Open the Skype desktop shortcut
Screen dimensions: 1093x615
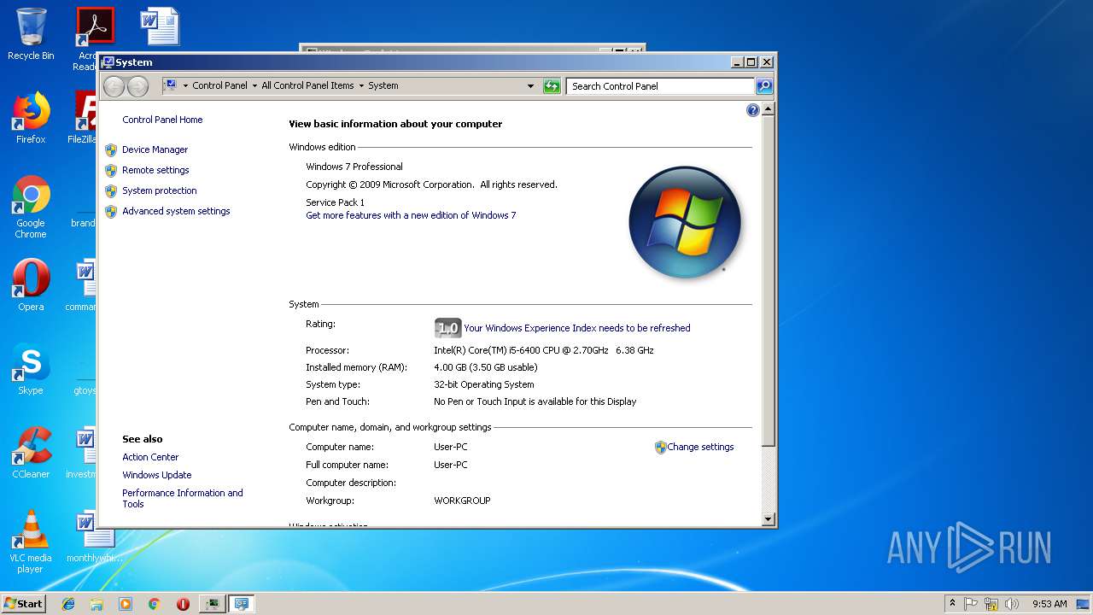pyautogui.click(x=31, y=369)
